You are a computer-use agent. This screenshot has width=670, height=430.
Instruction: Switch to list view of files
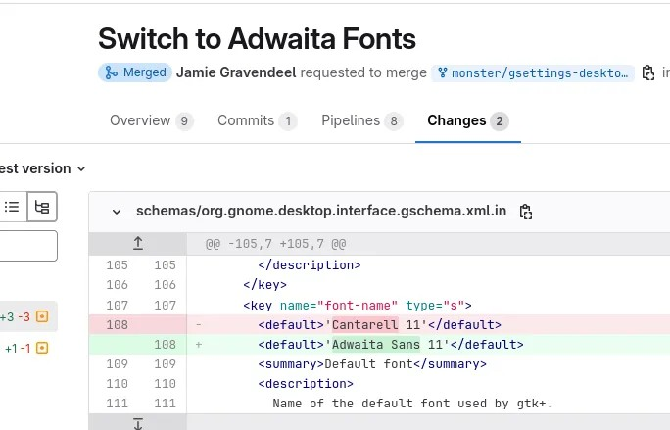tap(12, 207)
